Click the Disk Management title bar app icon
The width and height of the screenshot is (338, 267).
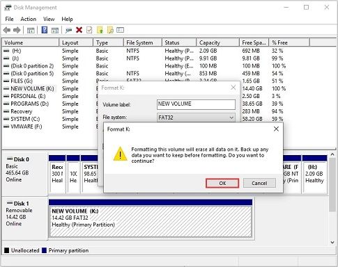coord(8,8)
